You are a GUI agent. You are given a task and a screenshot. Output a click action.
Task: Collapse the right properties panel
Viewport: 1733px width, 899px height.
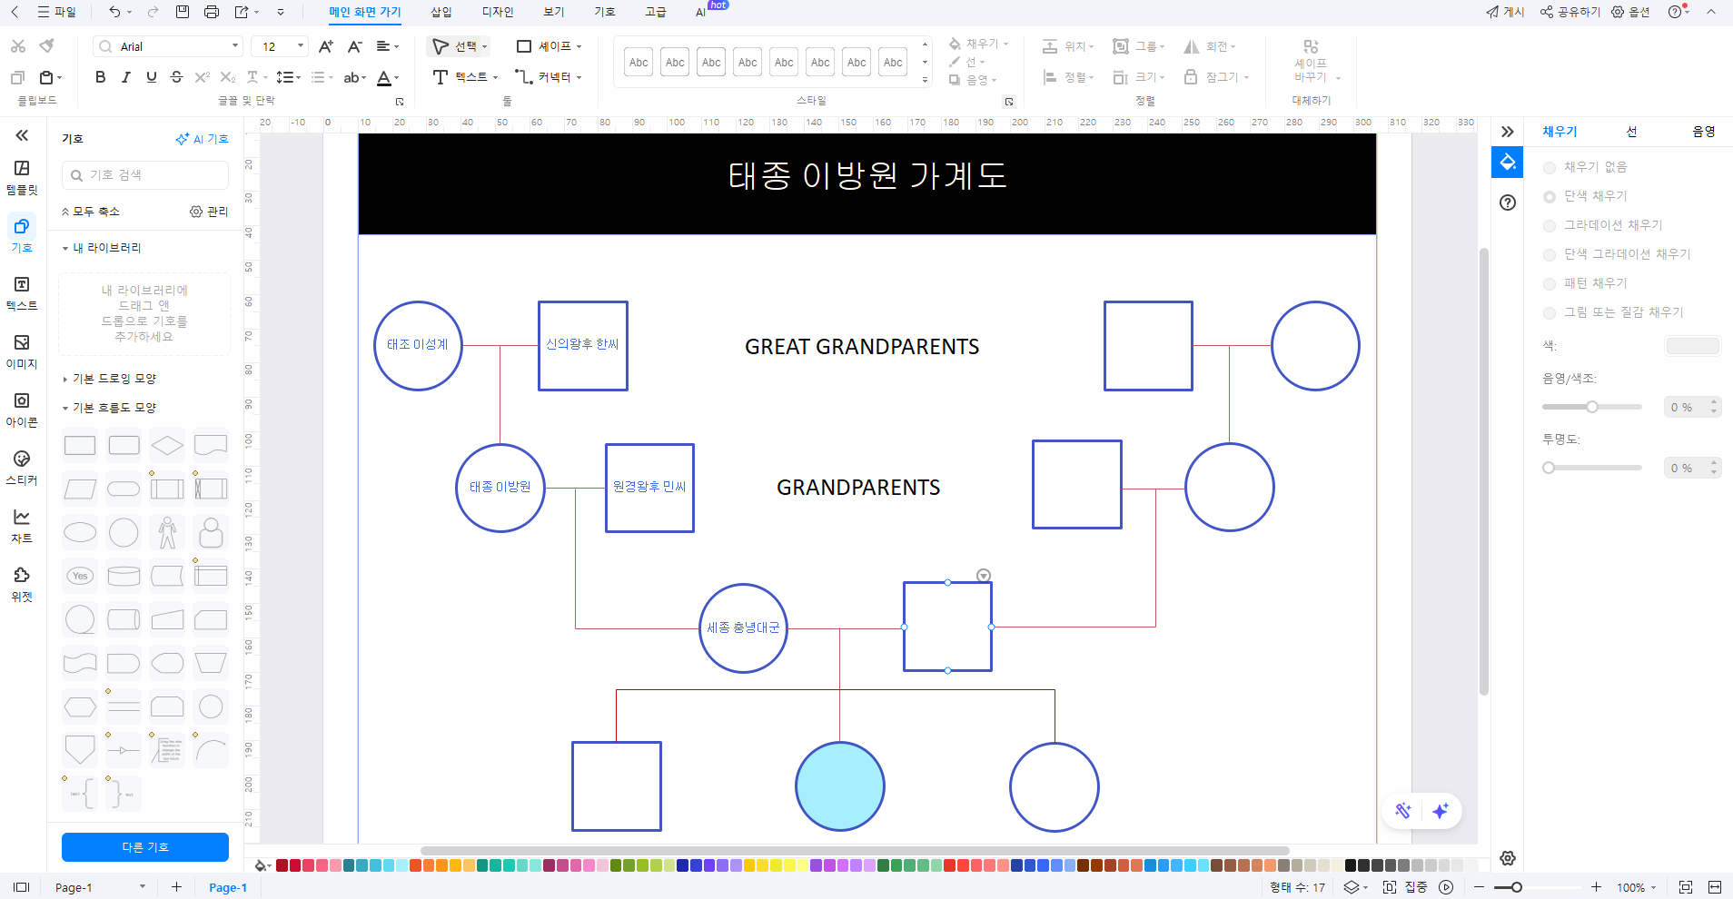tap(1508, 132)
